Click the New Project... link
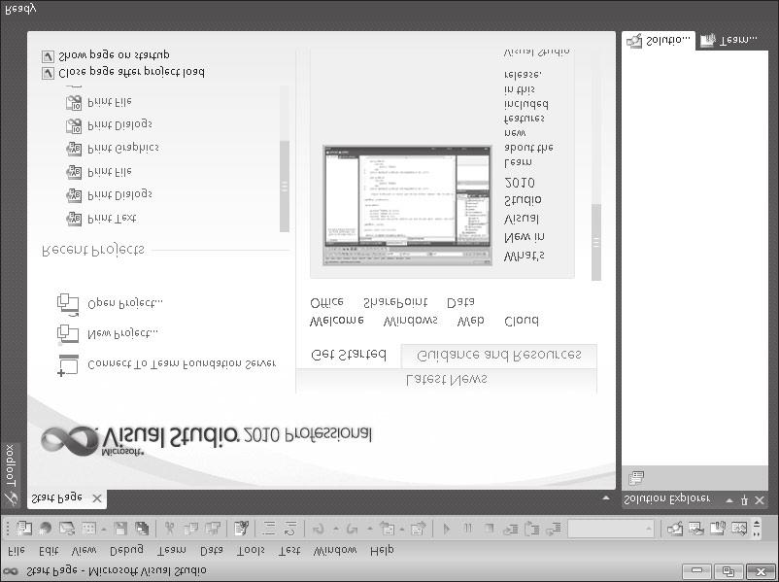Viewport: 779px width, 582px height. (122, 333)
